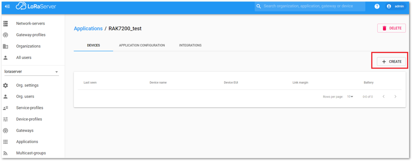Open Org. users in the sidebar
412x161 pixels.
coord(25,96)
